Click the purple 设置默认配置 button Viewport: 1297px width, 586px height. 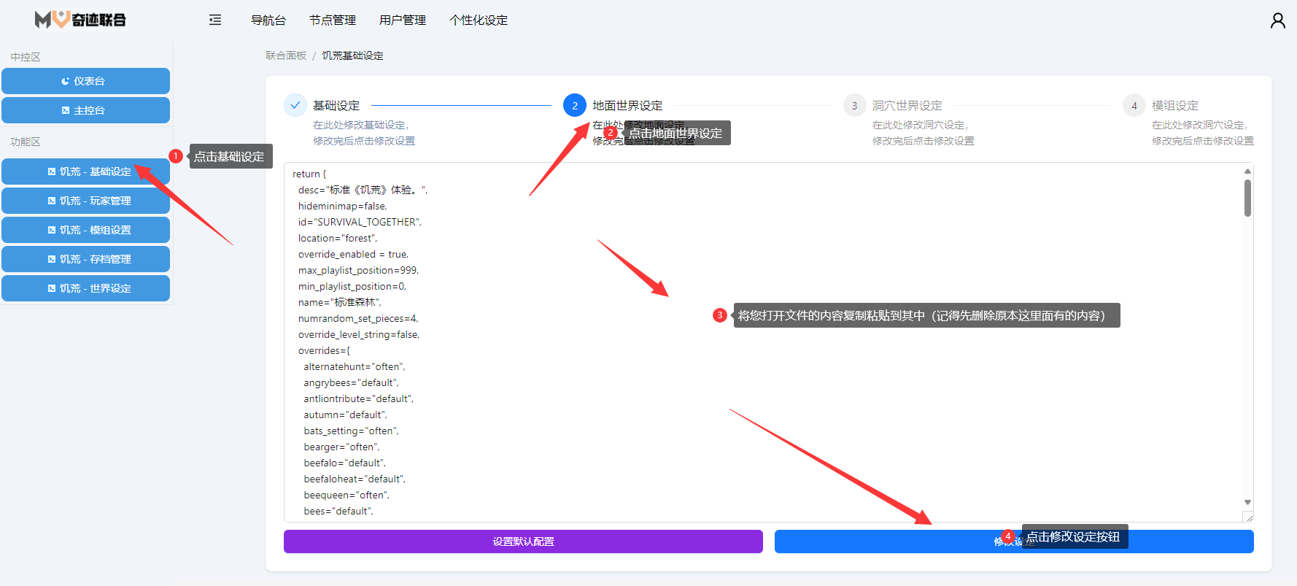(523, 541)
